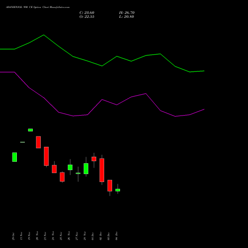Click the 20 Nov date label

37,236
